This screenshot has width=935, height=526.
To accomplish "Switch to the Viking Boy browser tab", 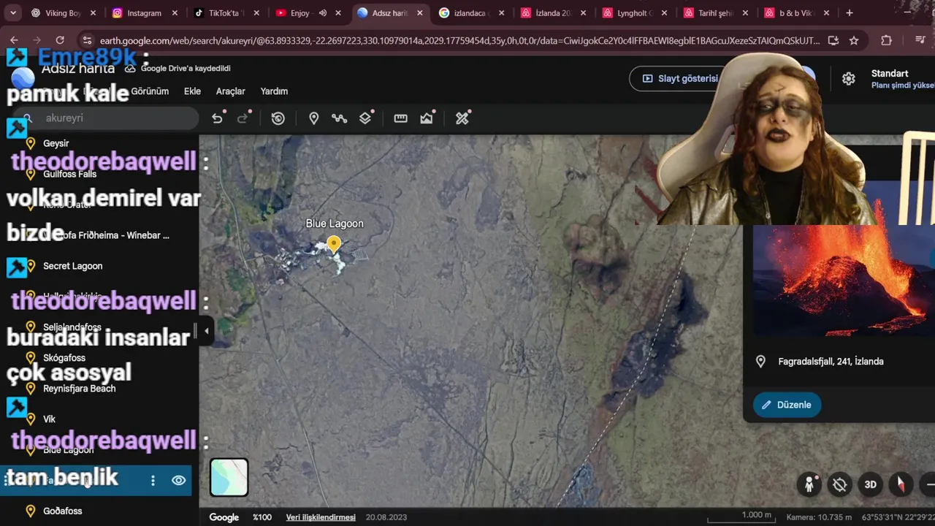I will [62, 13].
